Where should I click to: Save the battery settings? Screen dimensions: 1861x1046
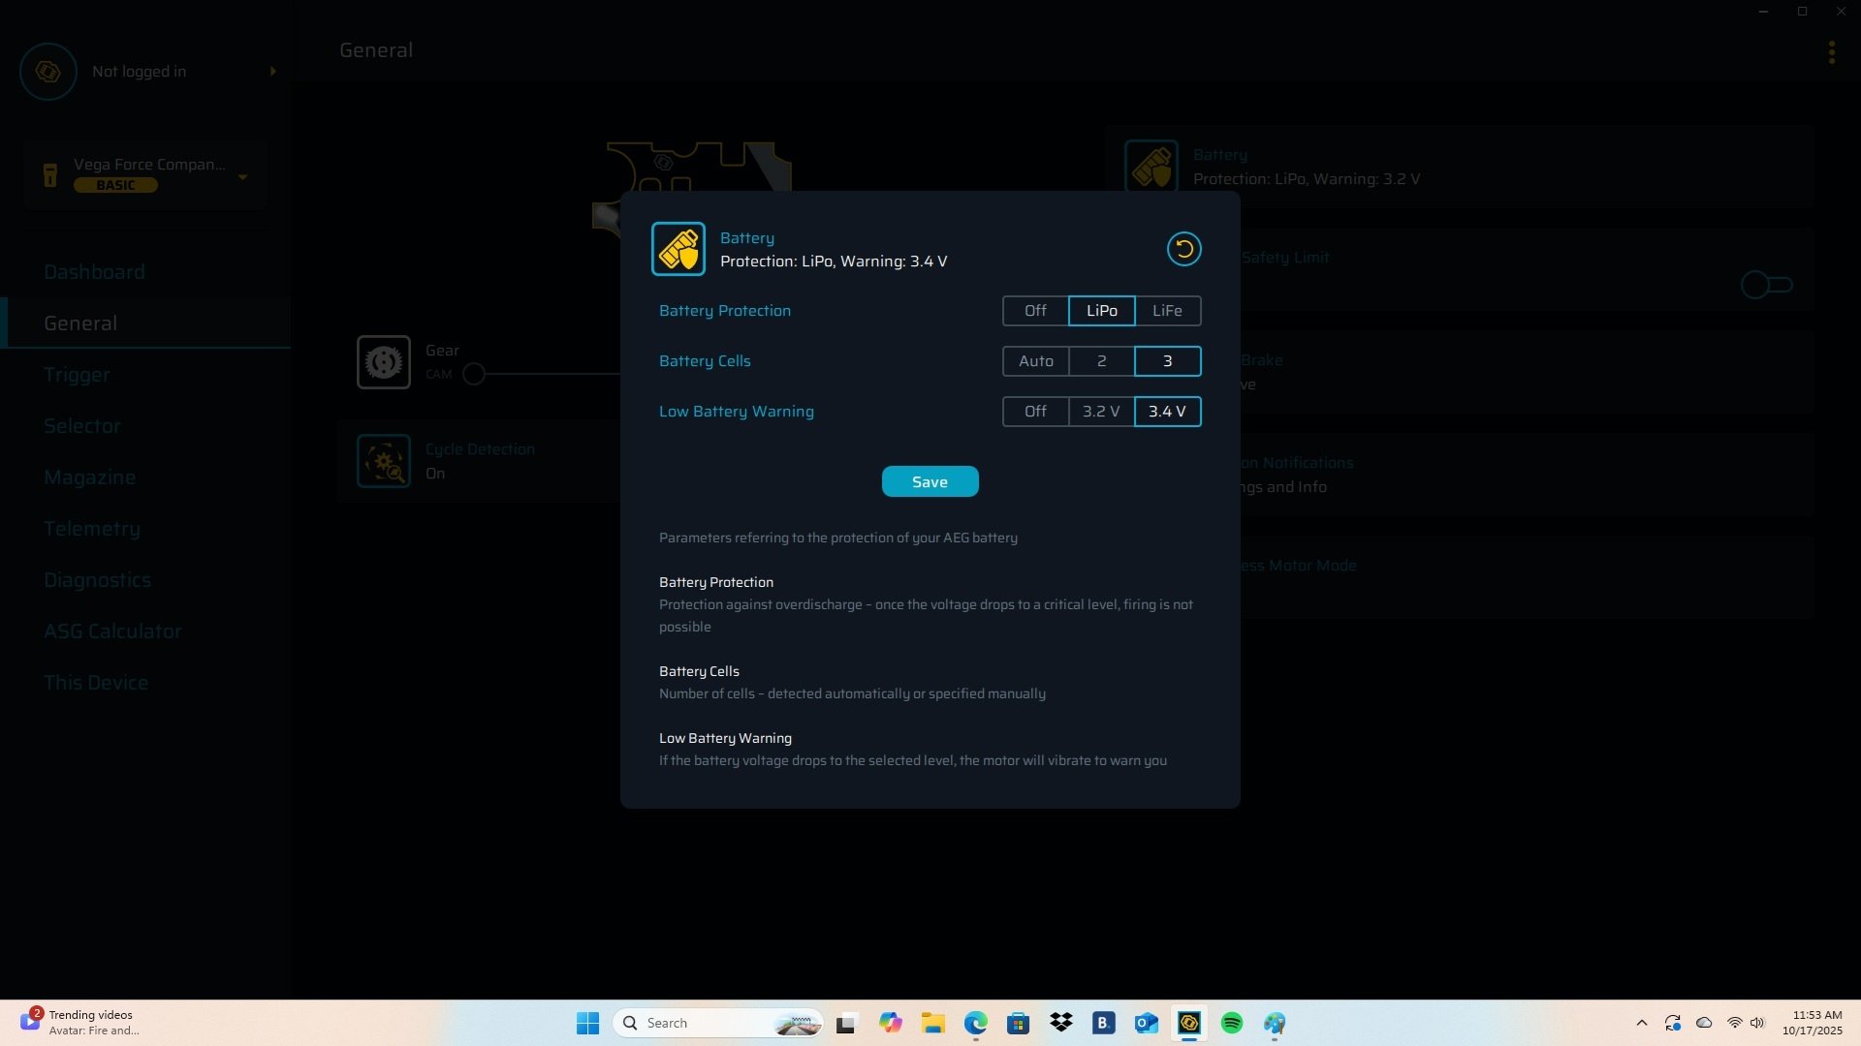(930, 481)
